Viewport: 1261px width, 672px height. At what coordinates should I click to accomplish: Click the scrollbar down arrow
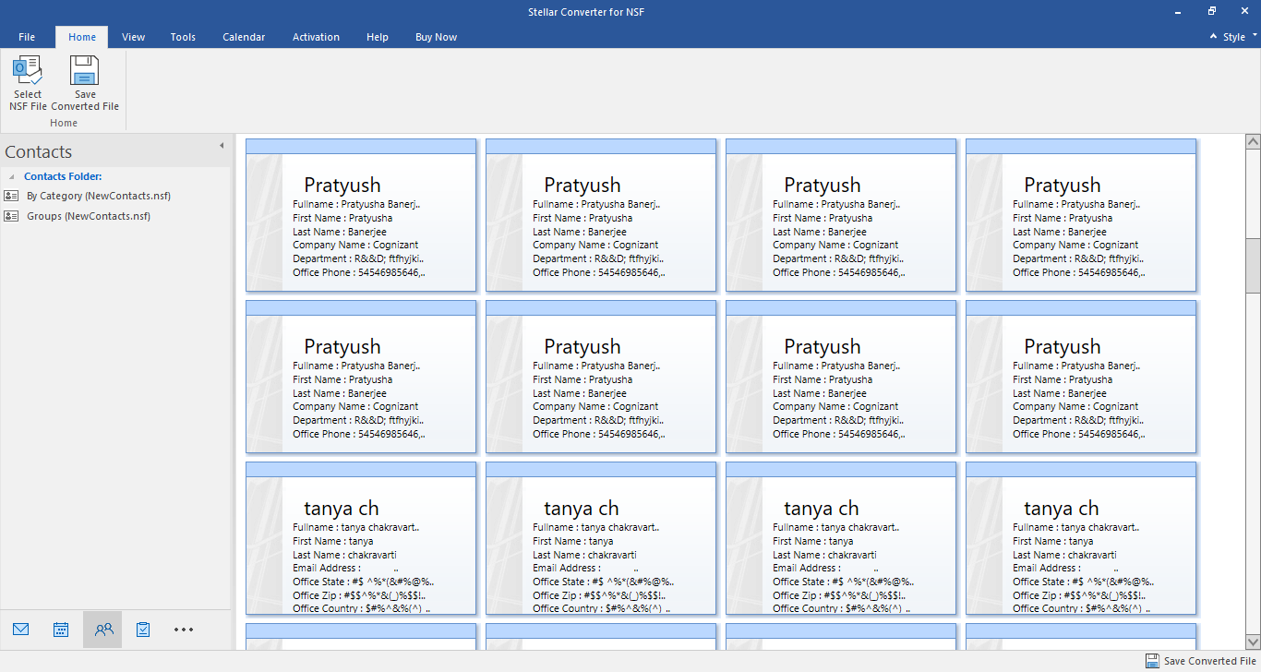pos(1253,642)
